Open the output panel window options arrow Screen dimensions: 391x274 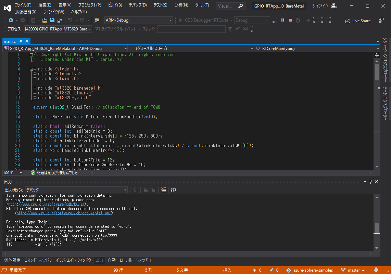pyautogui.click(x=365, y=182)
